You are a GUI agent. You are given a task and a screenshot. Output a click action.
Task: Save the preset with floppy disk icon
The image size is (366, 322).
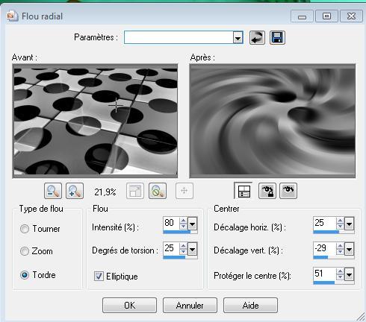point(277,38)
